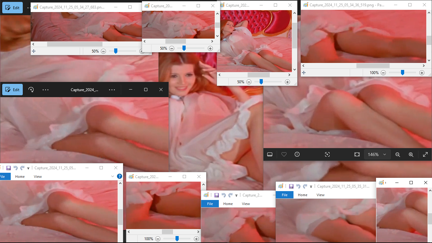Click the scan image icon in Photos toolbar
This screenshot has width=432, height=243.
pos(327,154)
